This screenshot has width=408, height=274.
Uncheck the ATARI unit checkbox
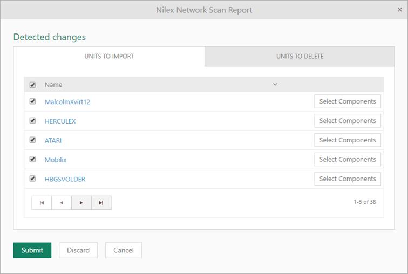(32, 140)
